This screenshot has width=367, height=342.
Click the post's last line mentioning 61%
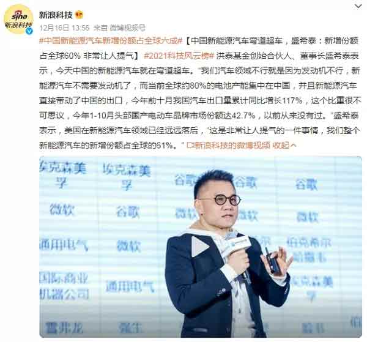click(111, 146)
